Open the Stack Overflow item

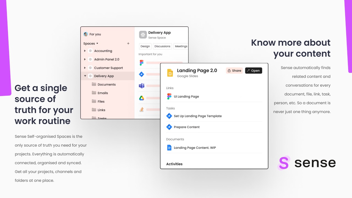pos(141,110)
